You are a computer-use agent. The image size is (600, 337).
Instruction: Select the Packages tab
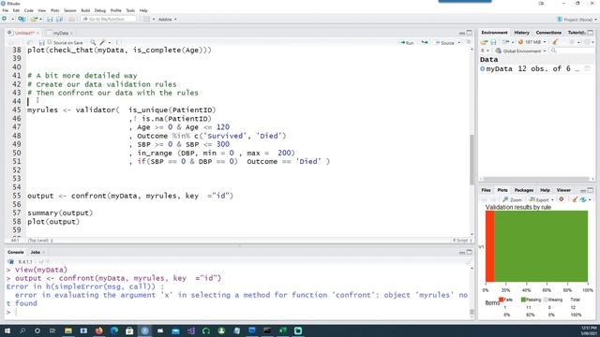coord(523,190)
